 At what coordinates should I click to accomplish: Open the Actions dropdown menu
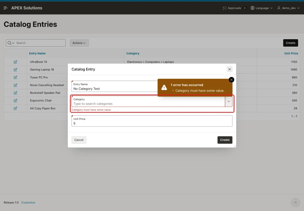pos(79,43)
